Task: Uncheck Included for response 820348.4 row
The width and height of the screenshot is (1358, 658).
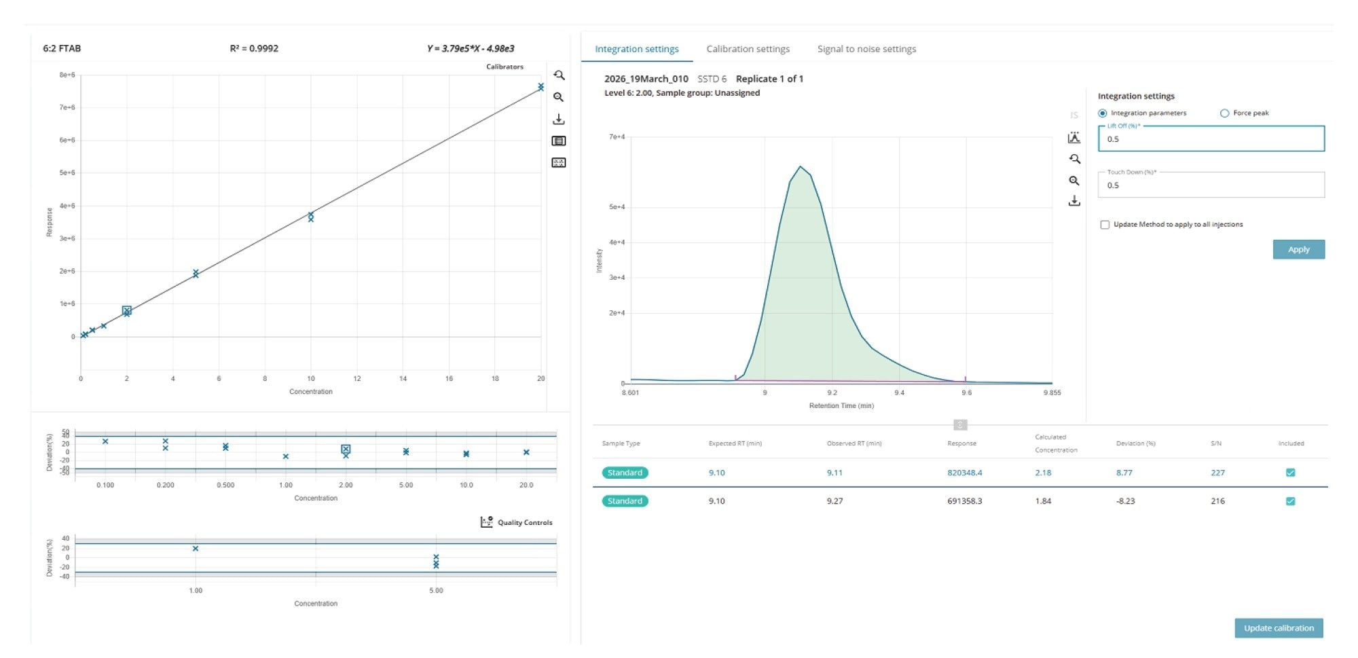Action: pos(1291,473)
